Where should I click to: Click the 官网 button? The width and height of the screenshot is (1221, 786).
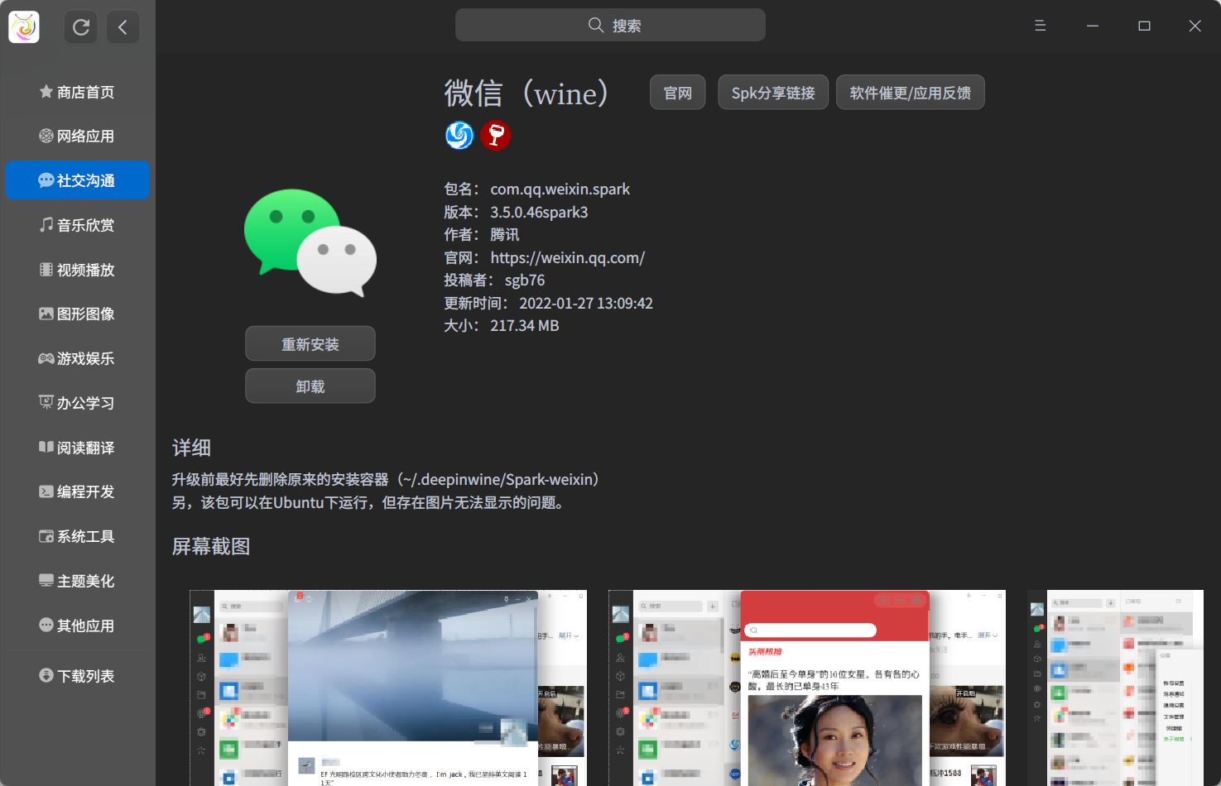coord(677,92)
